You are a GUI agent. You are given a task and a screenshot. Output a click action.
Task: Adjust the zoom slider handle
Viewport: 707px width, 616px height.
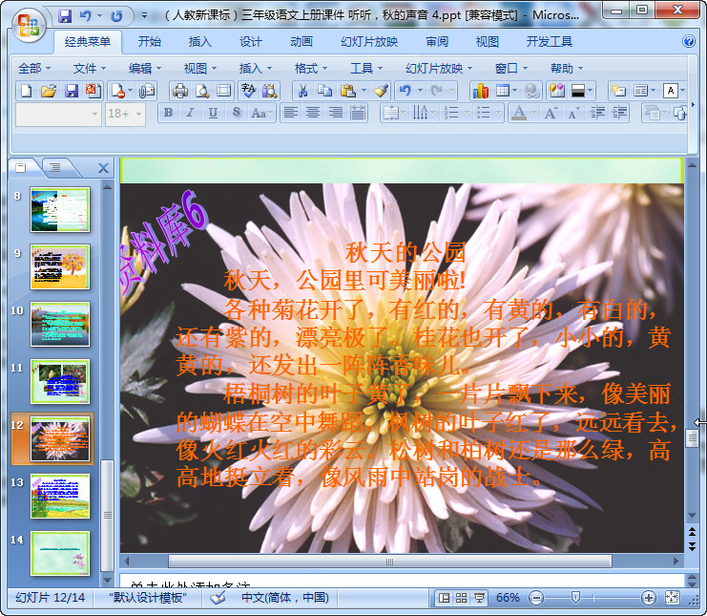pos(575,598)
